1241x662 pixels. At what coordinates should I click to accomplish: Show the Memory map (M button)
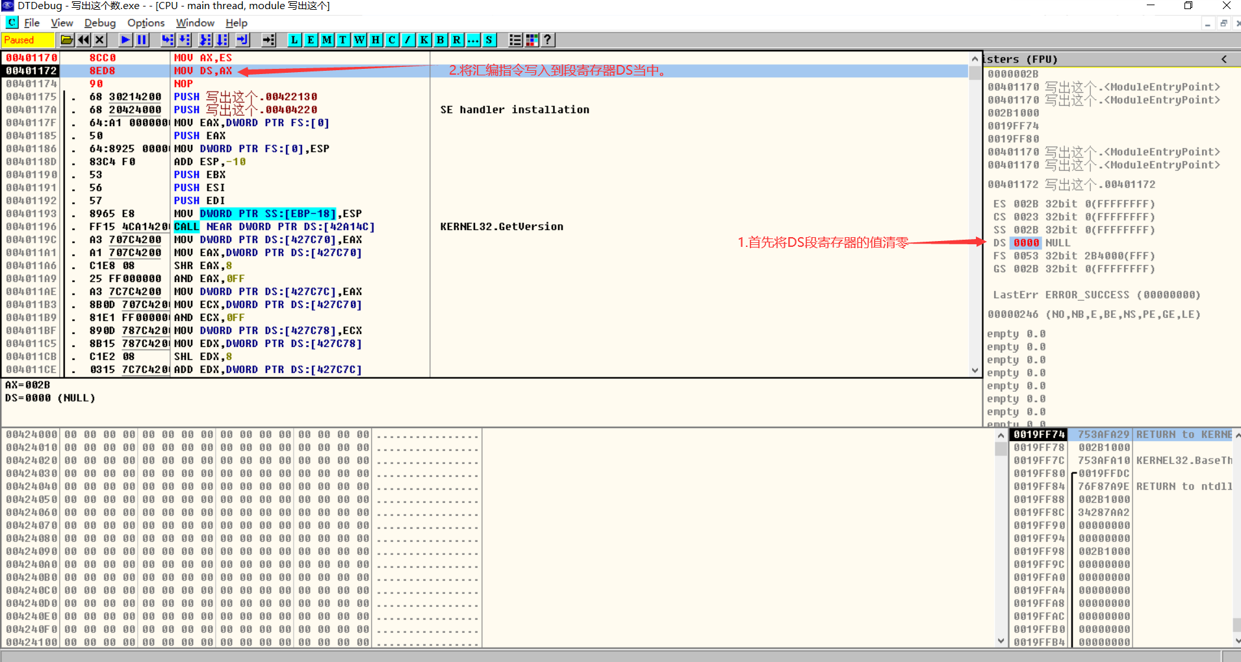coord(327,40)
